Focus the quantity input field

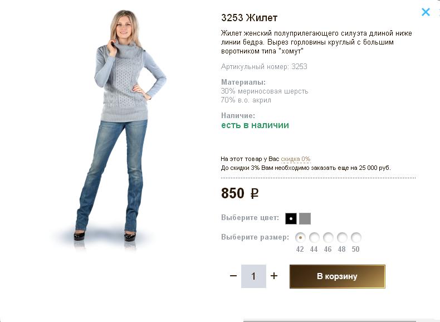(253, 276)
